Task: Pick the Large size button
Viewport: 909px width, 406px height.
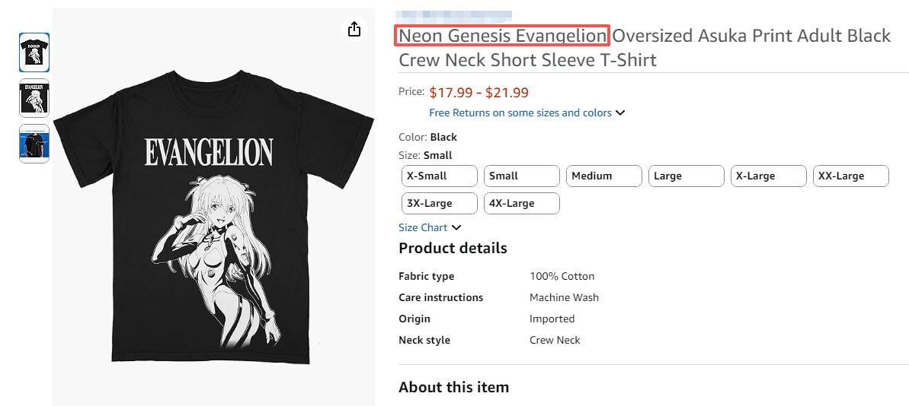Action: pyautogui.click(x=687, y=176)
